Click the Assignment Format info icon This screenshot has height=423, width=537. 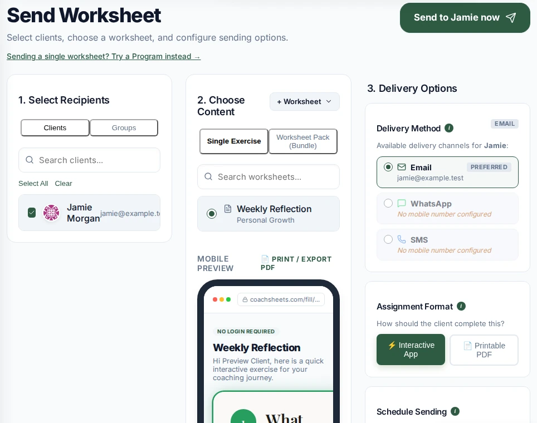coord(461,306)
